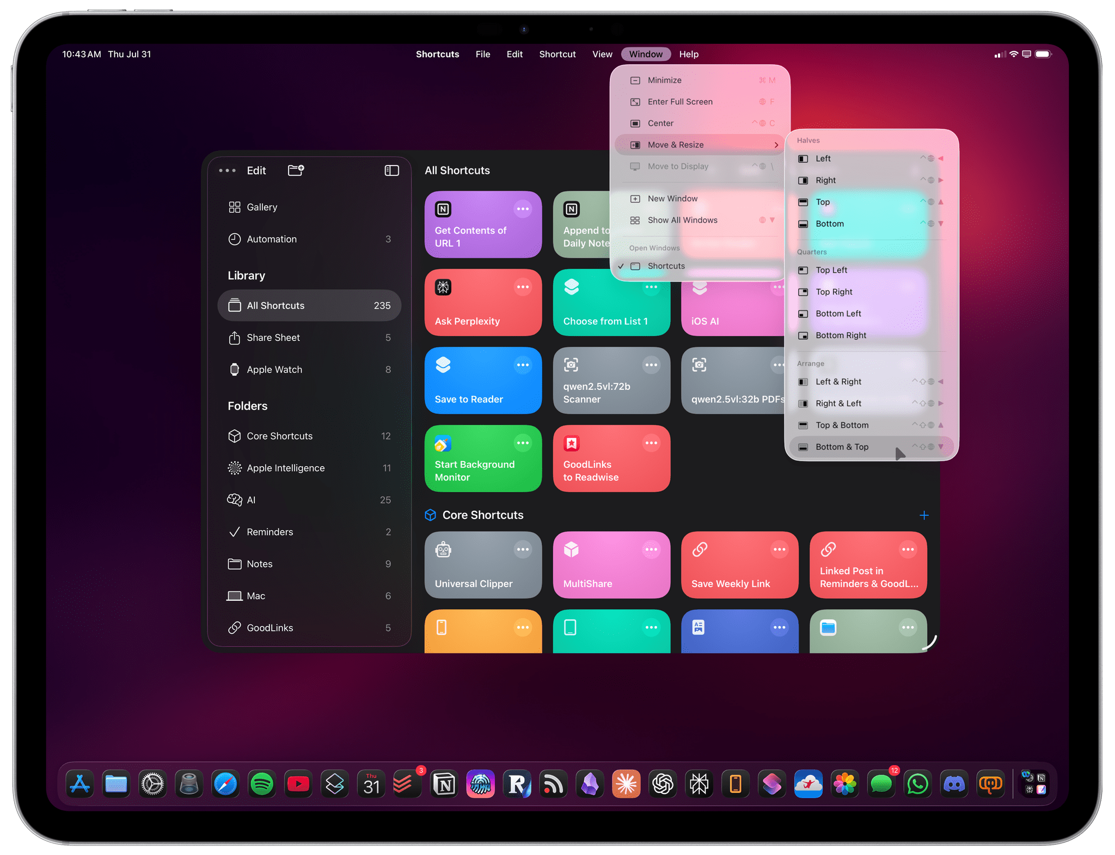1115x855 pixels.
Task: Choose Bottom & Top arrangement
Action: pos(872,447)
